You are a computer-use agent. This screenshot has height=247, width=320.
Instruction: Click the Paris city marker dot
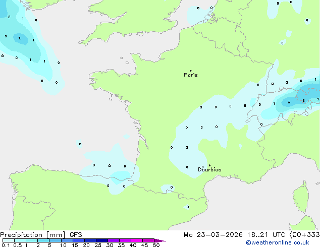191,71
